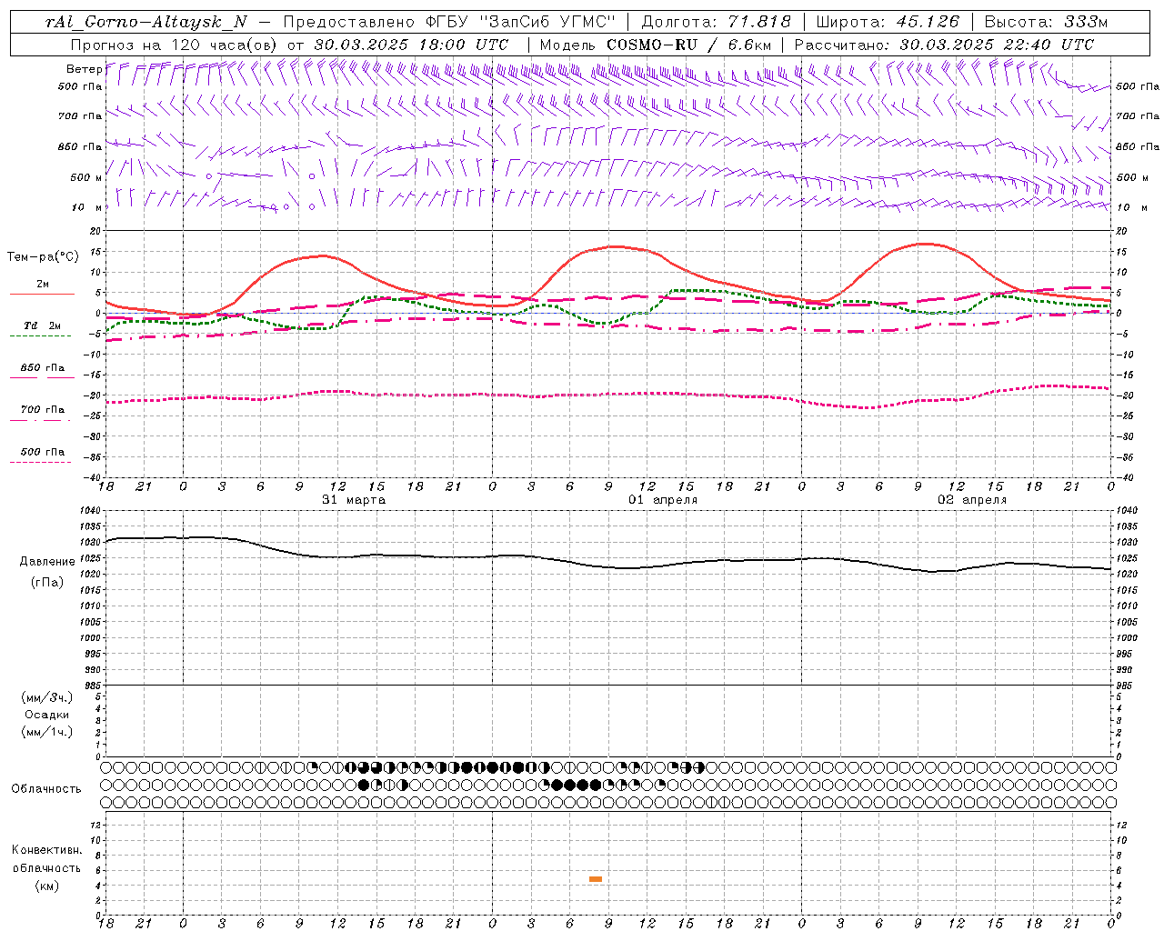Click the Td 2м legend entry
This screenshot has height=931, width=1164.
click(x=43, y=325)
